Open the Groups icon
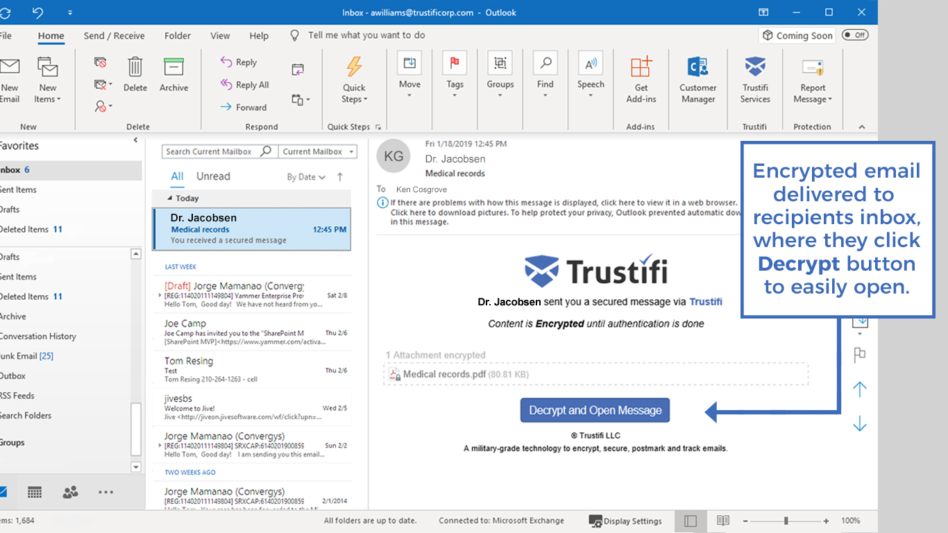This screenshot has width=948, height=533. tap(500, 64)
